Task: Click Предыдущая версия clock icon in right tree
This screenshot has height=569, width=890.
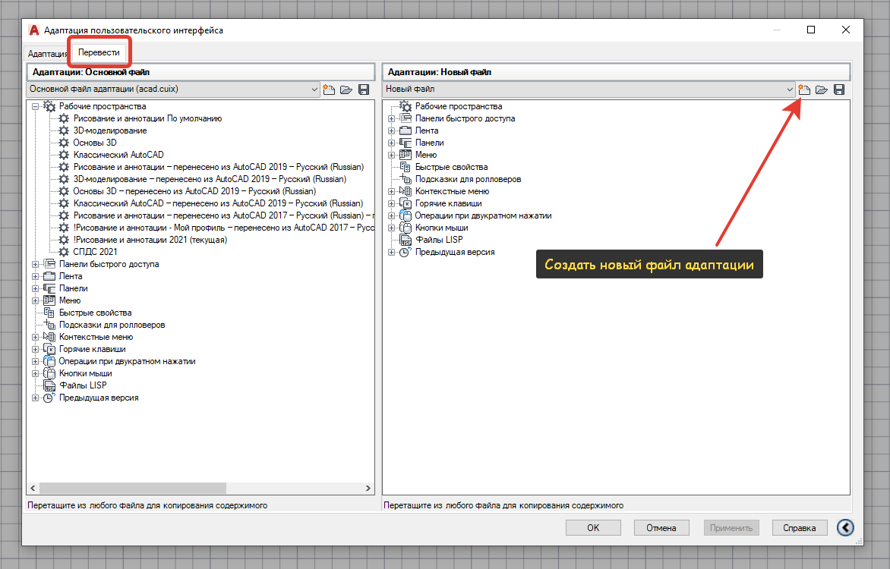Action: (x=406, y=252)
